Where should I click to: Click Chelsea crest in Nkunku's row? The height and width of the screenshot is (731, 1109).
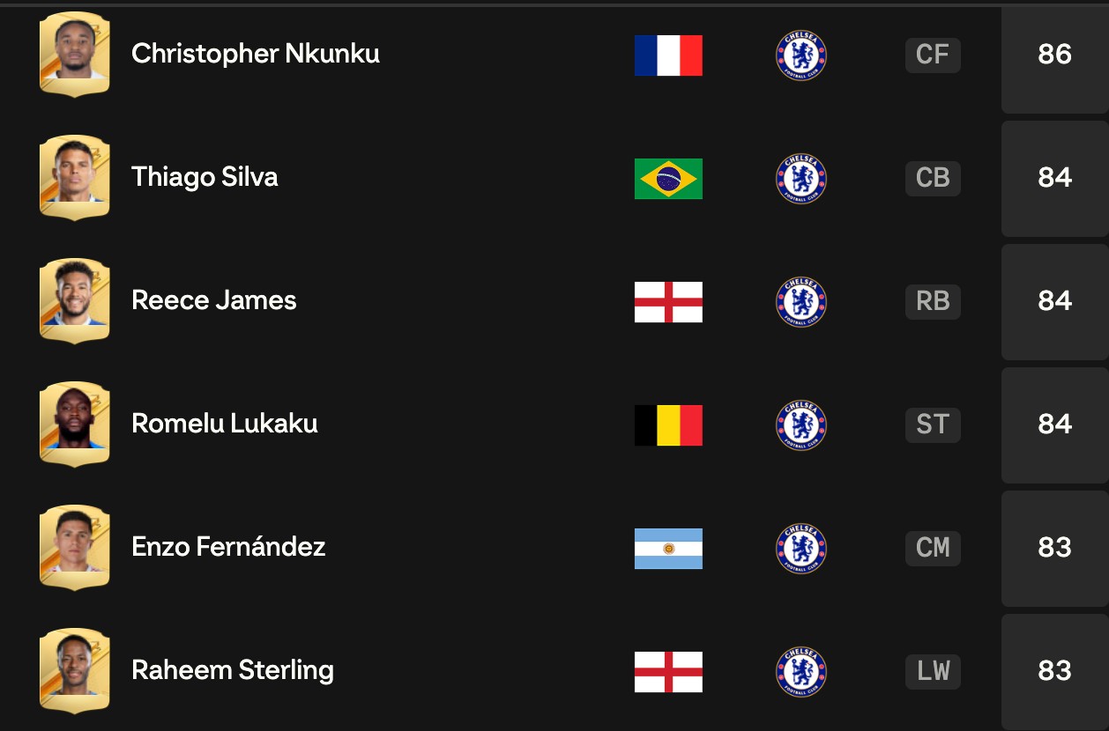(801, 55)
